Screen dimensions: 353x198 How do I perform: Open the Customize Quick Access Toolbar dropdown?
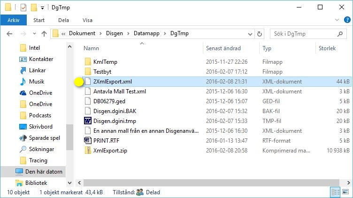(x=42, y=8)
